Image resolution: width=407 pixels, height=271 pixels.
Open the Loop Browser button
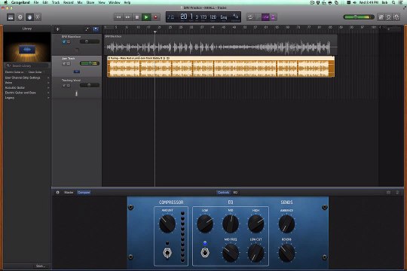(389, 17)
